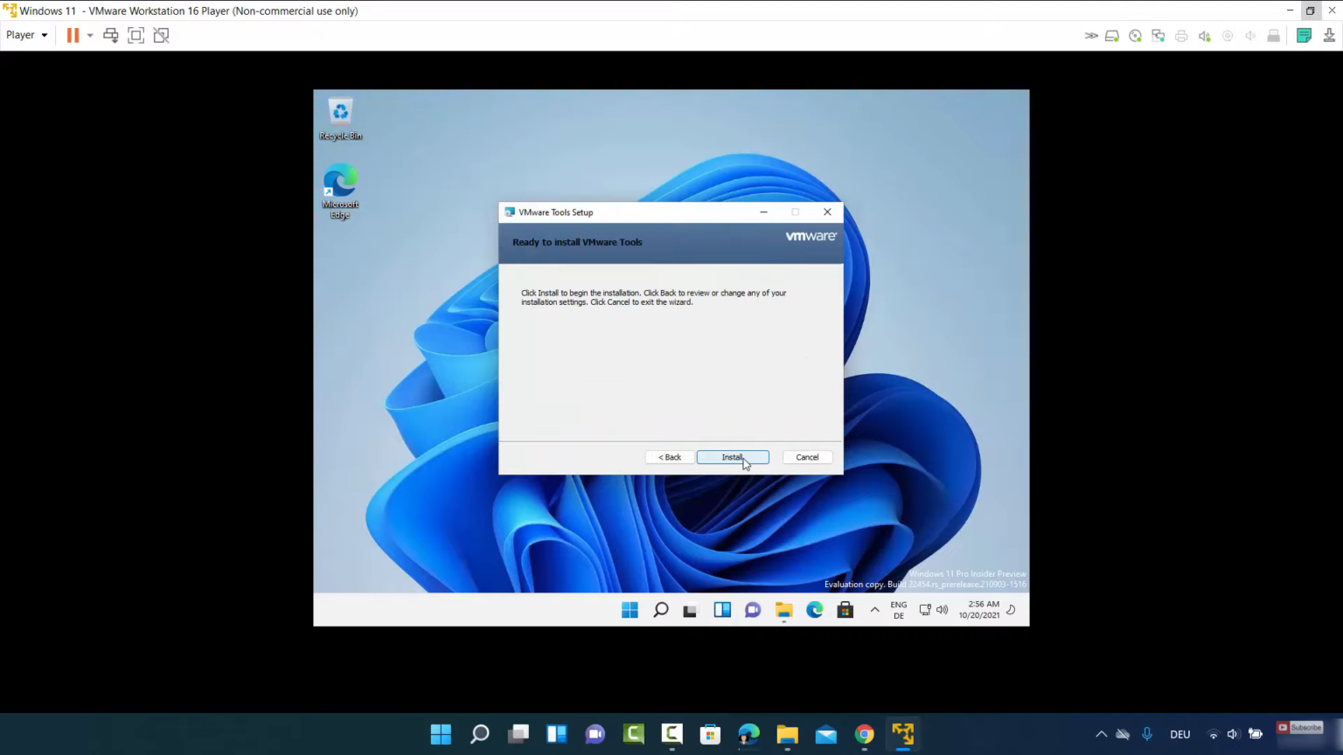Open the Player dropdown menu

[26, 35]
